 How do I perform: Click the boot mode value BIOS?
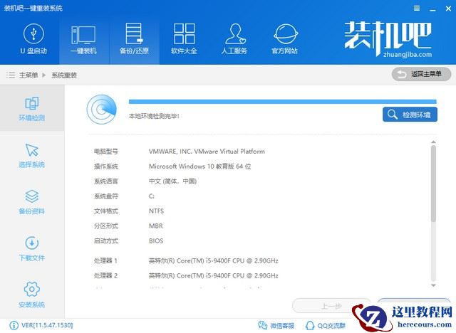pos(156,240)
